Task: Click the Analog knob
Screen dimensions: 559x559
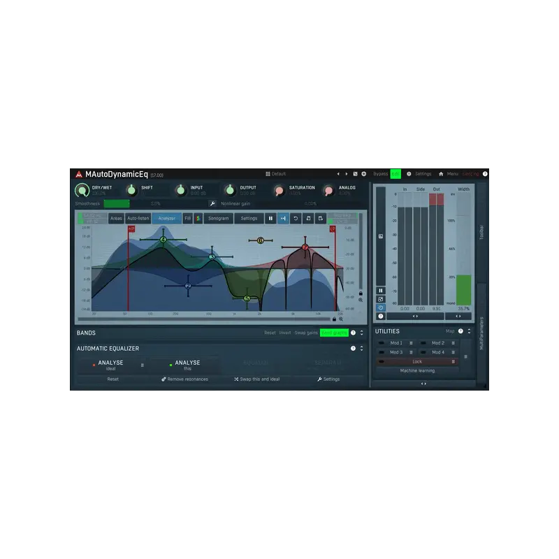Action: (328, 190)
